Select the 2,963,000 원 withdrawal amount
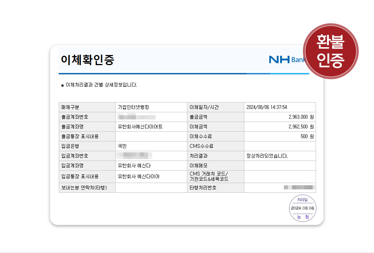This screenshot has height=253, width=374. 301,117
